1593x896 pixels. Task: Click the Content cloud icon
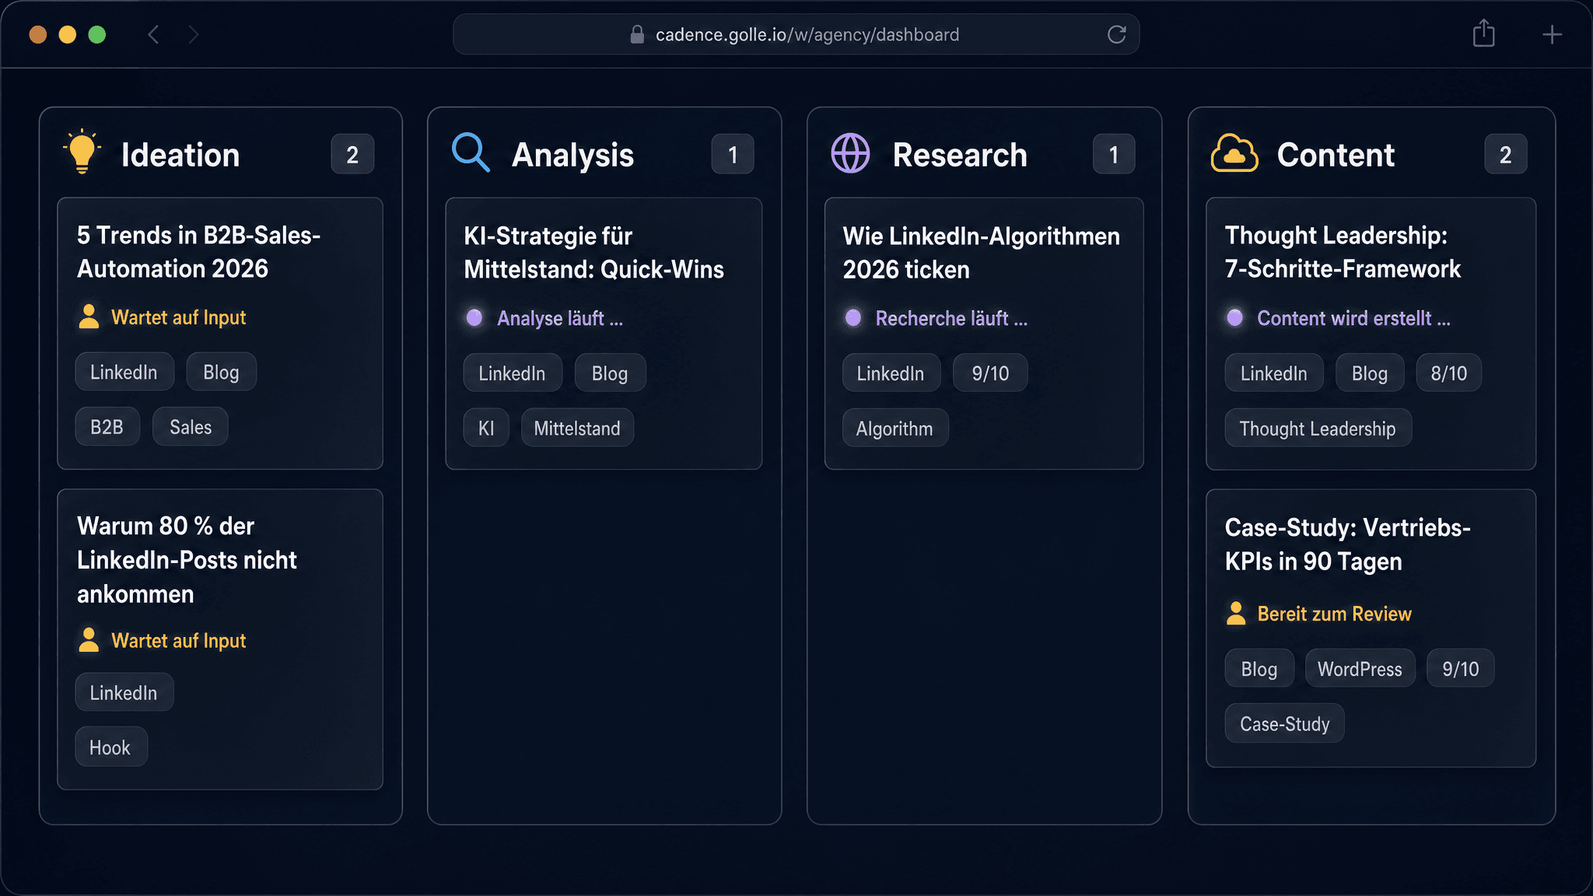click(1234, 153)
